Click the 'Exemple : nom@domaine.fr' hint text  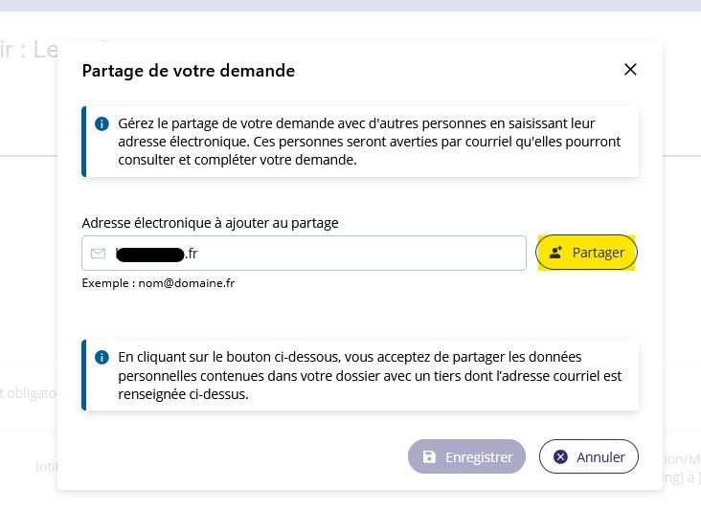[x=158, y=283]
